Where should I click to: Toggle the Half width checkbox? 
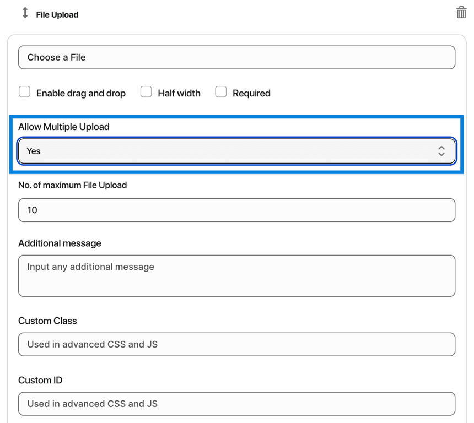coord(146,92)
